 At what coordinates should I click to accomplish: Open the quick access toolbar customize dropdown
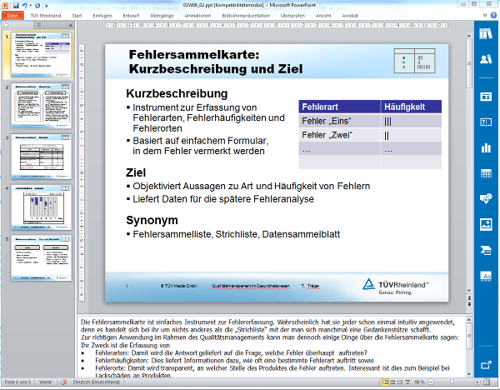[x=48, y=5]
